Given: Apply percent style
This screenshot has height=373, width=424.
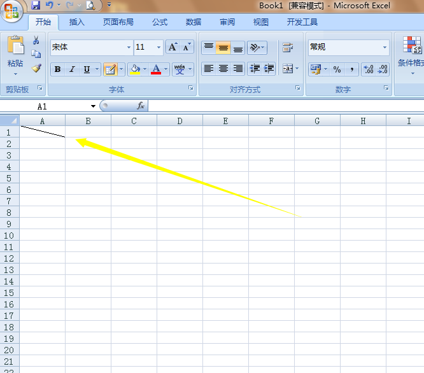Looking at the screenshot, I should coord(337,69).
